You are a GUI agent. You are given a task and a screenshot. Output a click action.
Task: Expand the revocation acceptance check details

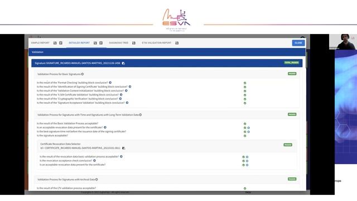point(94,161)
